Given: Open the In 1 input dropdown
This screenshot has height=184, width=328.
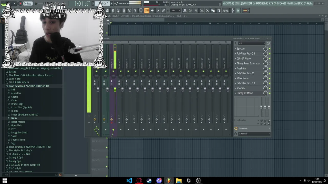Looking at the screenshot, I should (x=252, y=43).
